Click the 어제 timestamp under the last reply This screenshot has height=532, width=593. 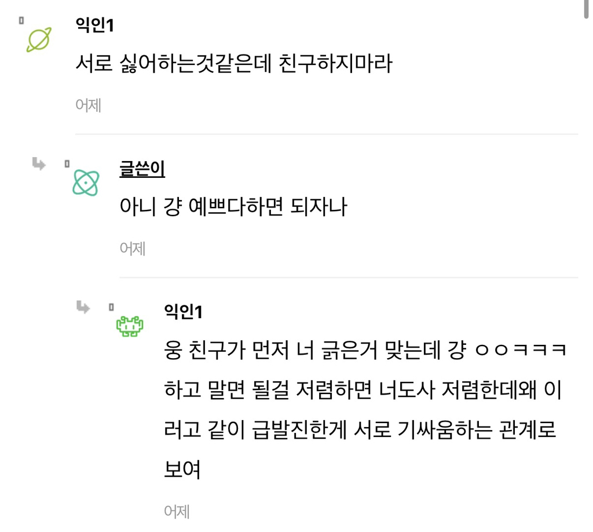coord(177,511)
